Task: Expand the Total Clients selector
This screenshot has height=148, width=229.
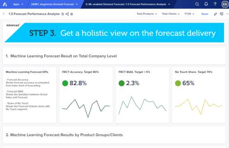Action: (171, 14)
